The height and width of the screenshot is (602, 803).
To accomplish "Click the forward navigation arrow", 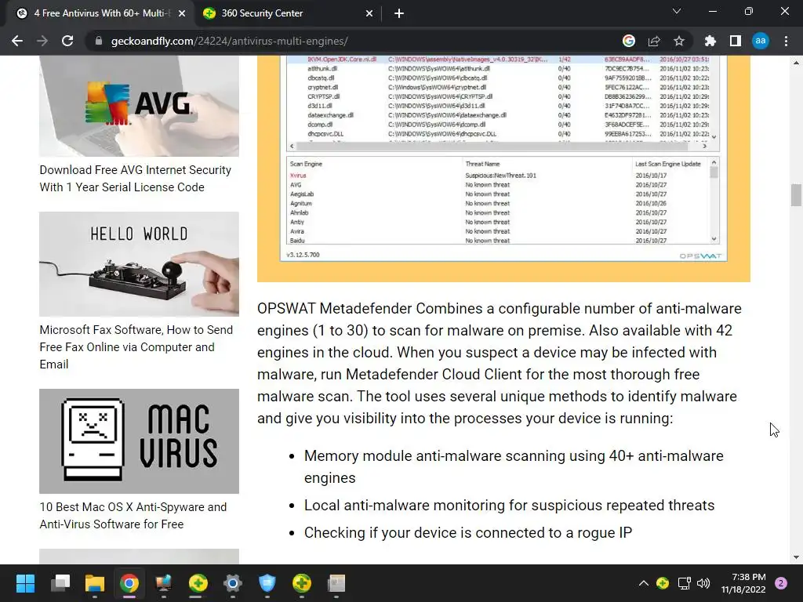I will click(x=42, y=41).
